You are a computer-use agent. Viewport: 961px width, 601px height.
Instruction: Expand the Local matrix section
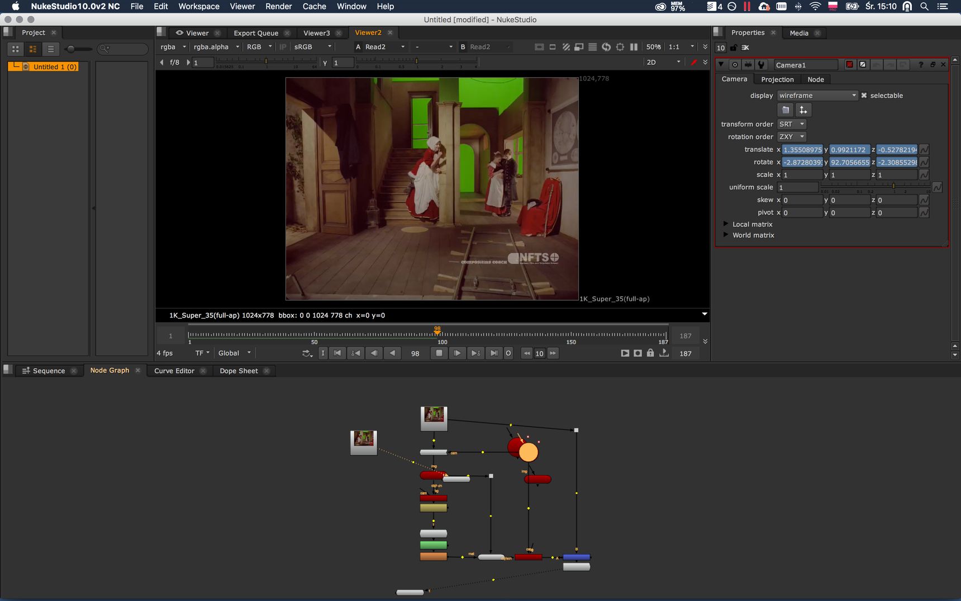(726, 224)
